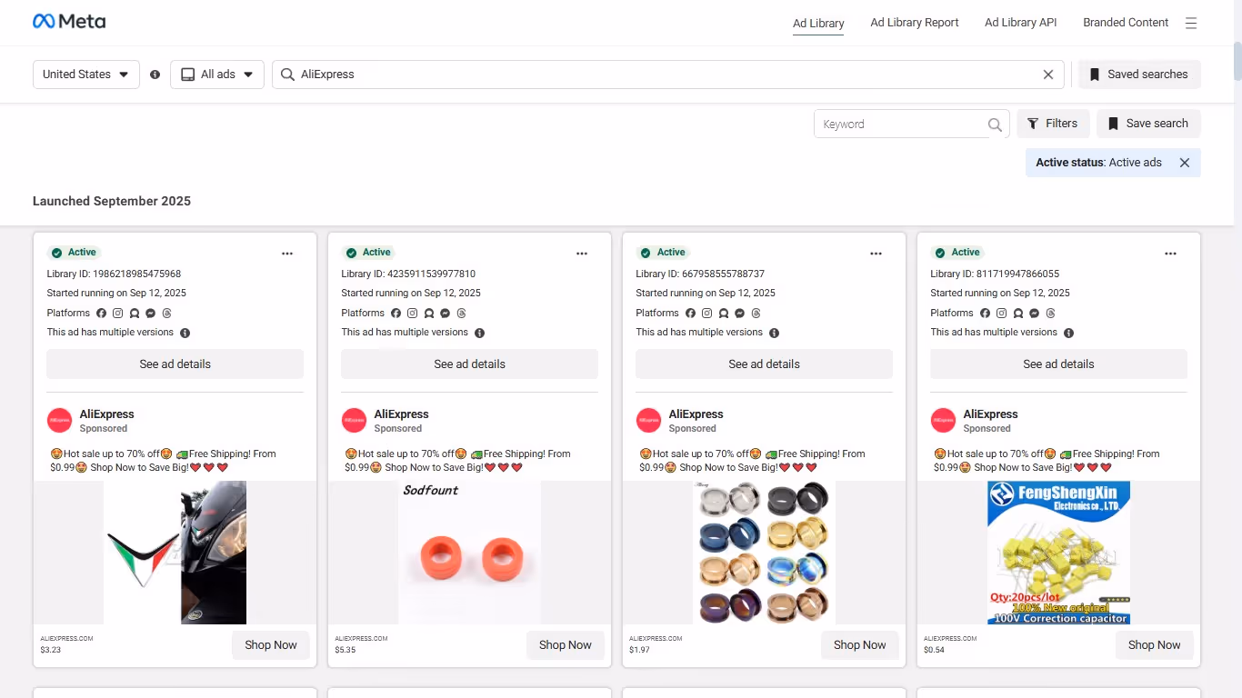Click Active badge on ad 1986218985475968
This screenshot has height=698, width=1242.
(74, 253)
